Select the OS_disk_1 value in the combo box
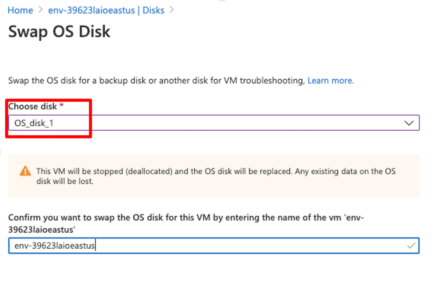 [34, 123]
